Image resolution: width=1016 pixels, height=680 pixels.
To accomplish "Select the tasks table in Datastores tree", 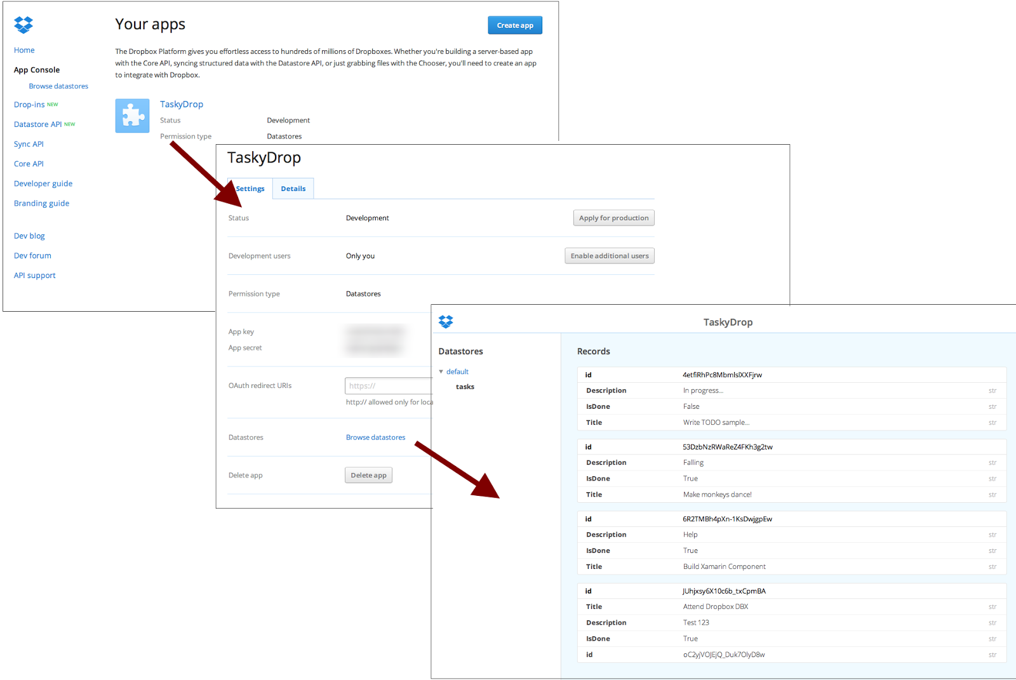I will tap(465, 387).
